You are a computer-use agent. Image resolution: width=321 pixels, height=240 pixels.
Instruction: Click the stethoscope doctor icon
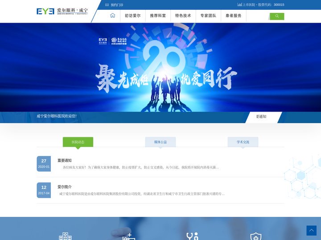pos(192,236)
